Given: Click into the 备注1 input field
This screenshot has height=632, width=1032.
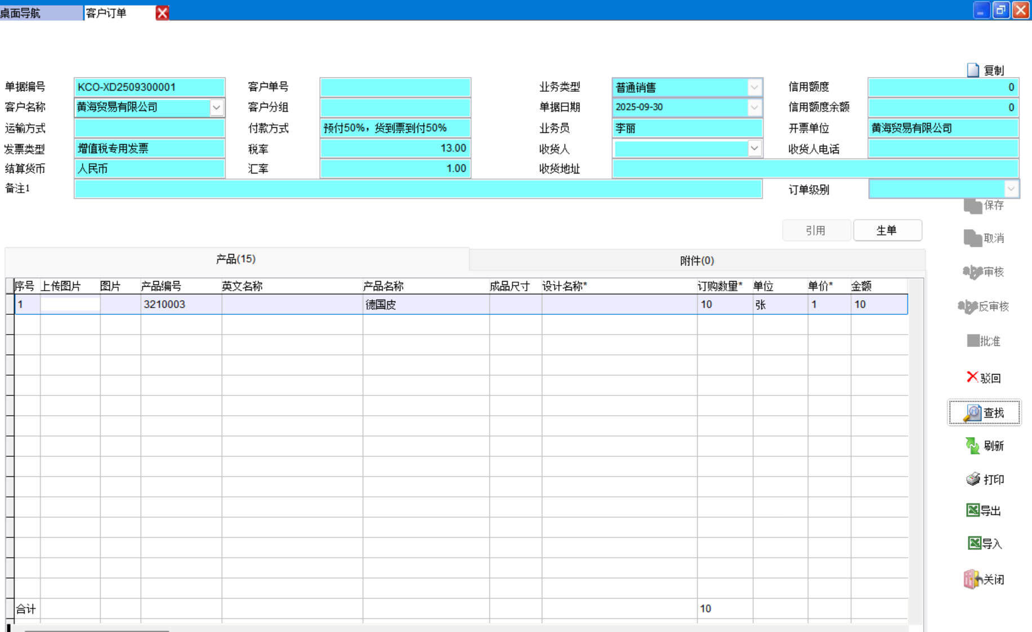Looking at the screenshot, I should click(418, 189).
